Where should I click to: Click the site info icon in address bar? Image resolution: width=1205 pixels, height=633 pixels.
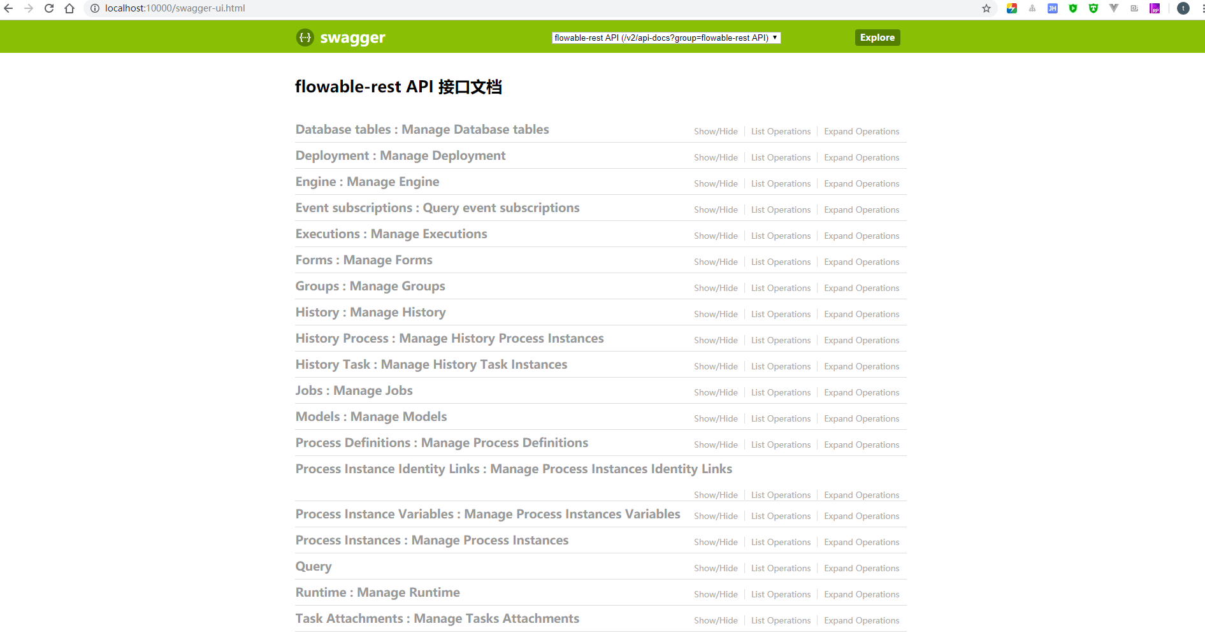95,8
